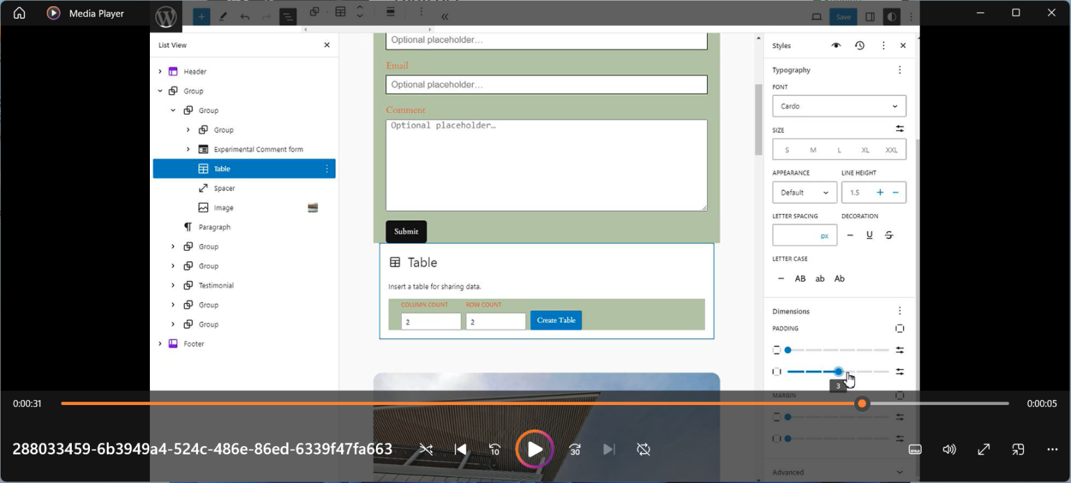Toggle the Settings sidebar panel button
This screenshot has height=483, width=1071.
point(870,17)
